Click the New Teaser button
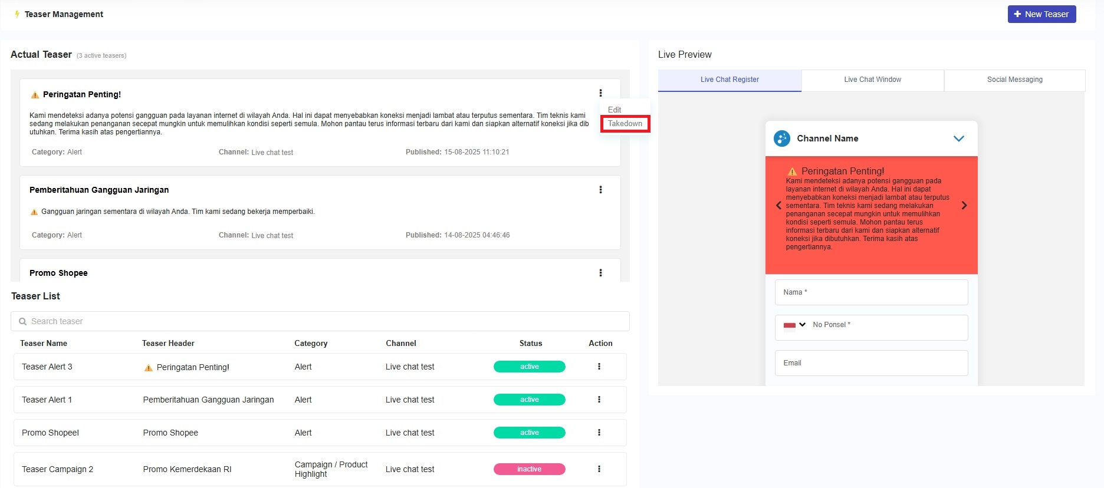Screen dimensions: 1104x488 [1041, 14]
